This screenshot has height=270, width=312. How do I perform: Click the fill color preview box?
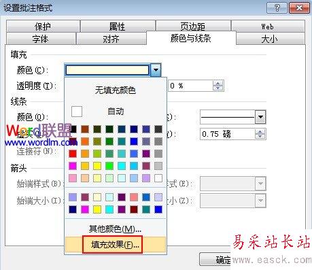tap(107, 70)
